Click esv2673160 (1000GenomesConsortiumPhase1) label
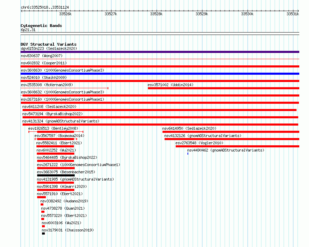309x247 pixels. (x=62, y=99)
